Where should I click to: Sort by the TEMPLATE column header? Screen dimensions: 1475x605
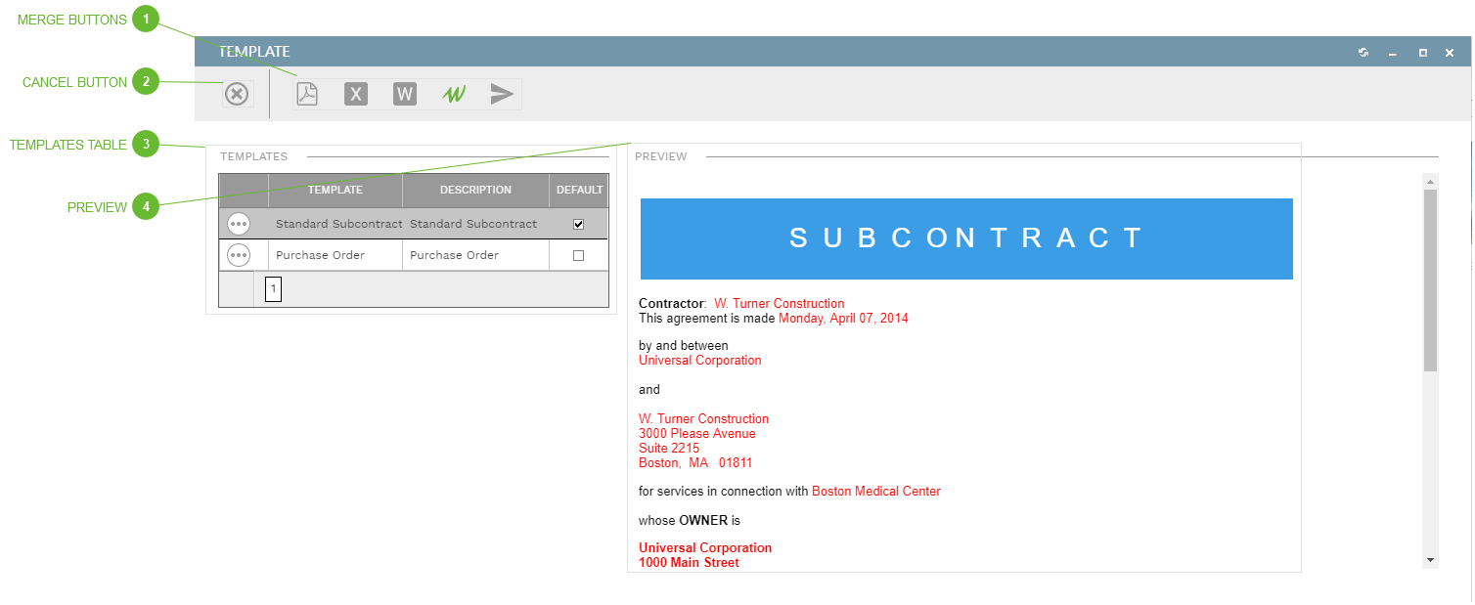(335, 190)
